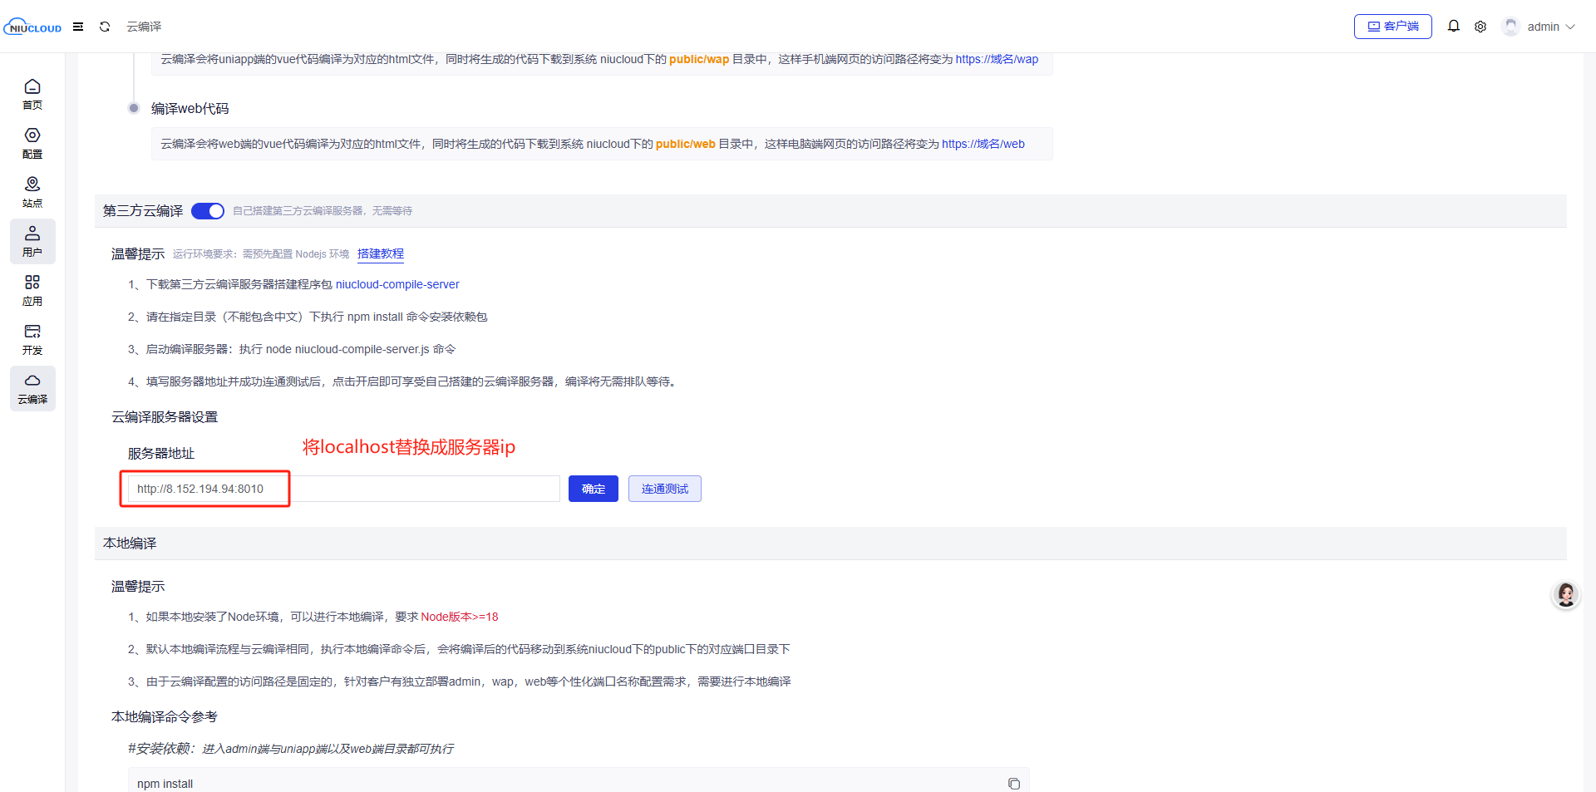Click the 确定 confirm button
The height and width of the screenshot is (792, 1596).
[593, 489]
